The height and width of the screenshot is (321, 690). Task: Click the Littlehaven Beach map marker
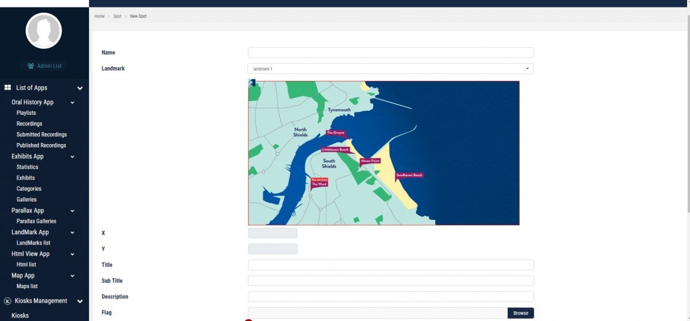coord(335,150)
